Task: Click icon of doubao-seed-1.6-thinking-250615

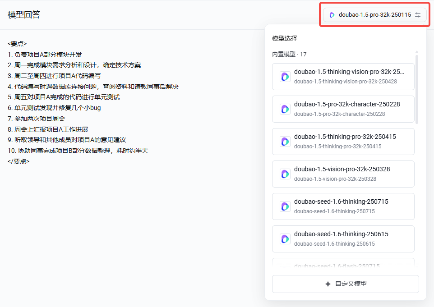Action: [285, 238]
